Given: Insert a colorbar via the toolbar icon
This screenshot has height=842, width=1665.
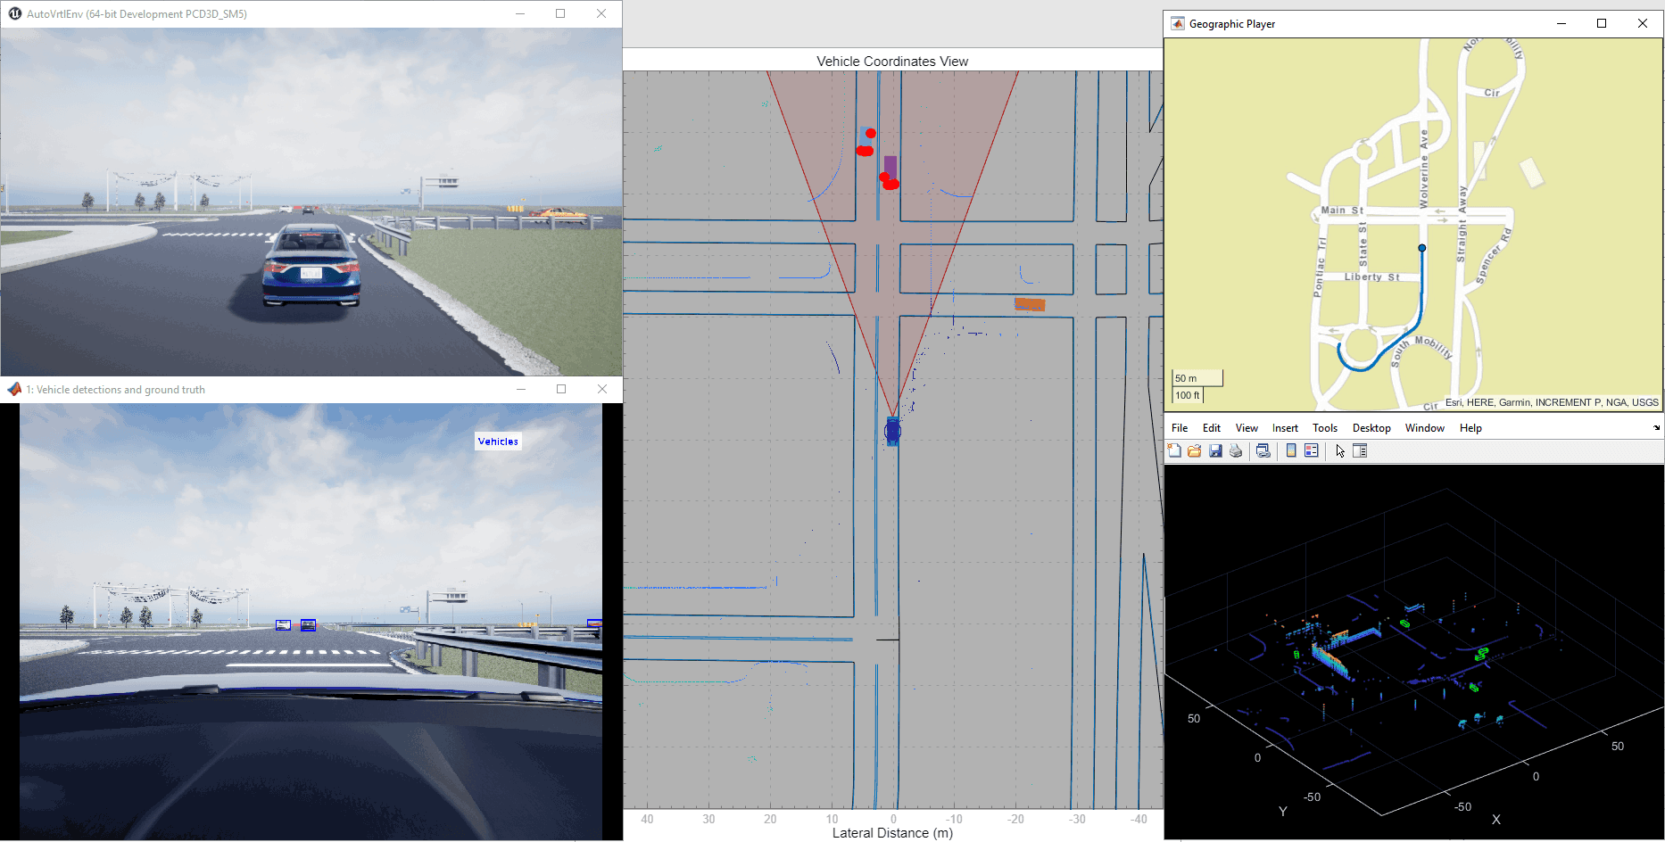Looking at the screenshot, I should pos(1291,451).
